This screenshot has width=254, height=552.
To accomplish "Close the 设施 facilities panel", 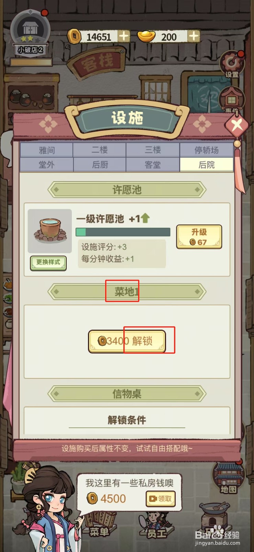I will pyautogui.click(x=237, y=125).
